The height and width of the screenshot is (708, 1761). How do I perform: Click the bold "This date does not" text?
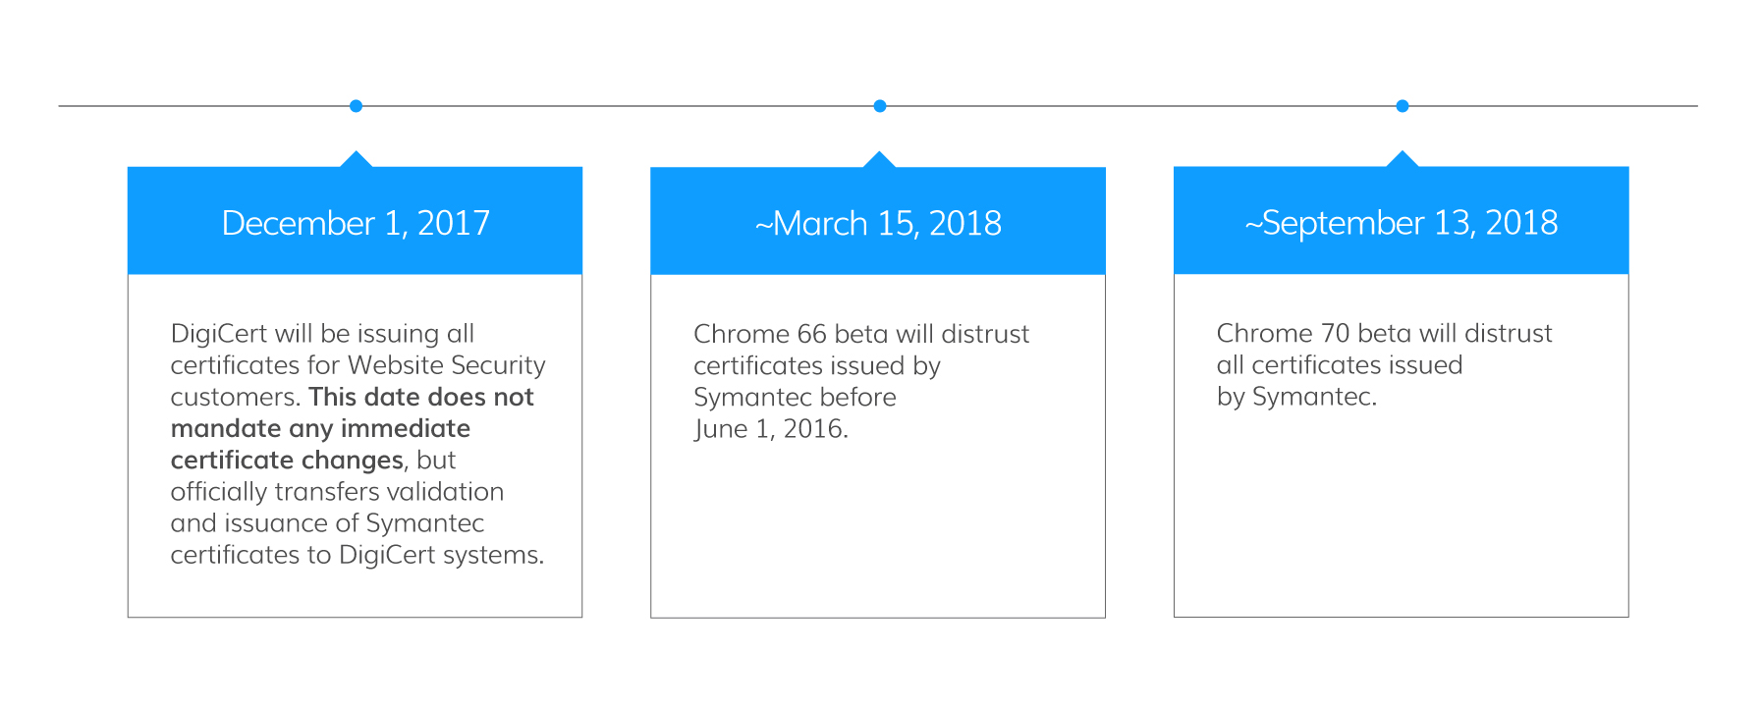(x=421, y=397)
